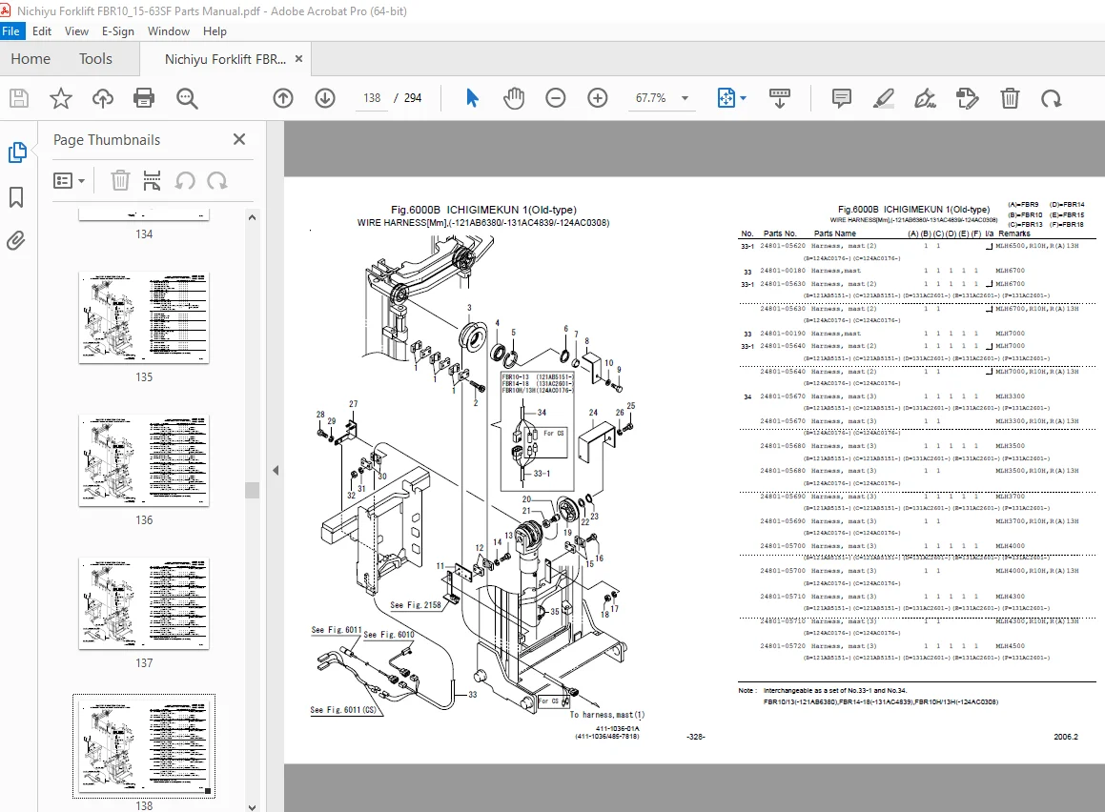Select the page 137 thumbnail
1105x812 pixels.
pyautogui.click(x=144, y=603)
